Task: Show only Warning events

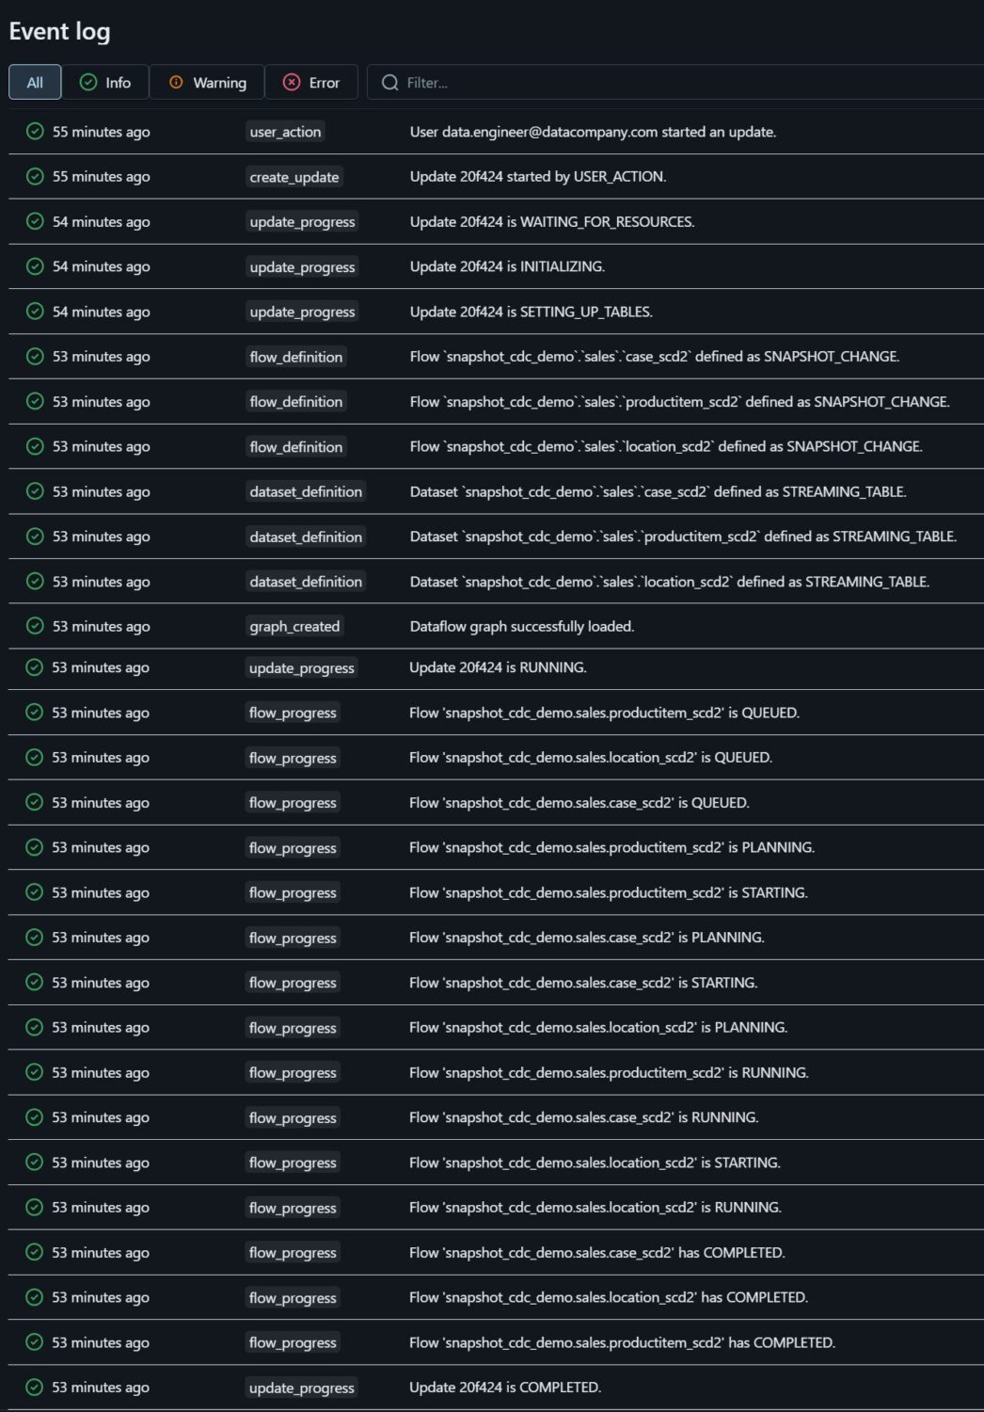Action: (x=207, y=83)
